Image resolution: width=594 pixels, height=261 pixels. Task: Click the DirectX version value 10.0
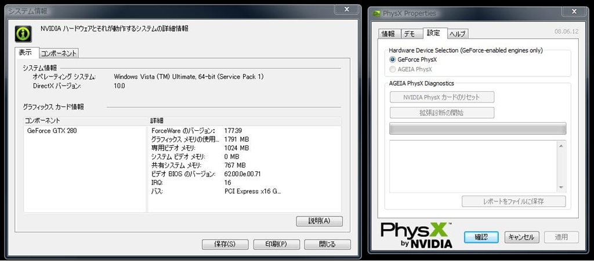(x=119, y=86)
